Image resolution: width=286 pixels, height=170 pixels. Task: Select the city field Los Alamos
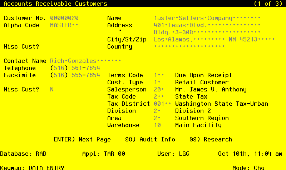click(x=189, y=39)
